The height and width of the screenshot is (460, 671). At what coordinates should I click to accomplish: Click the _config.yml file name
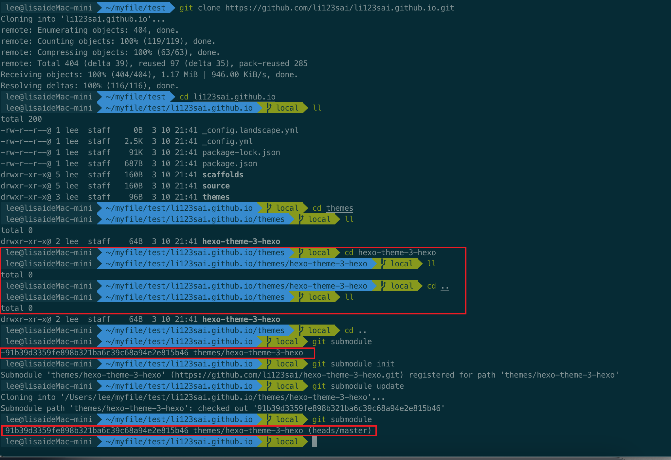(227, 141)
